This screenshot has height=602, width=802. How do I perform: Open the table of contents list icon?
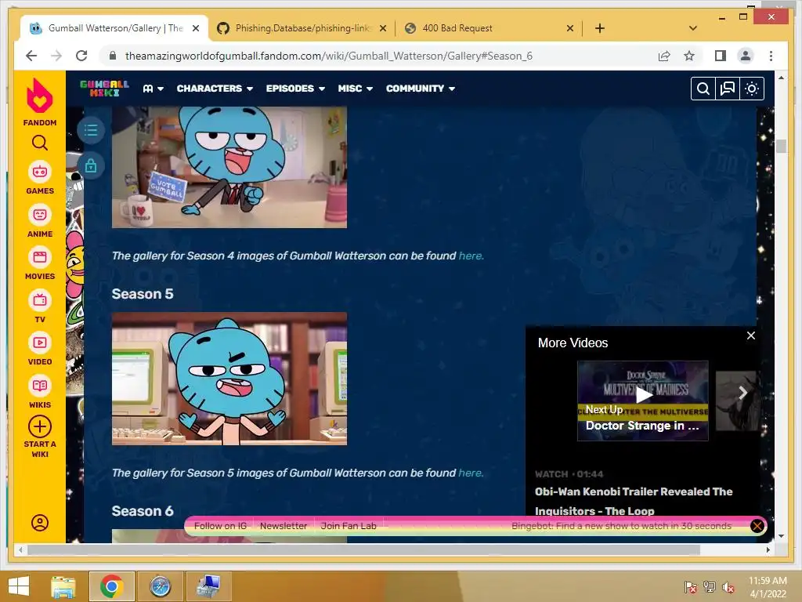(91, 130)
